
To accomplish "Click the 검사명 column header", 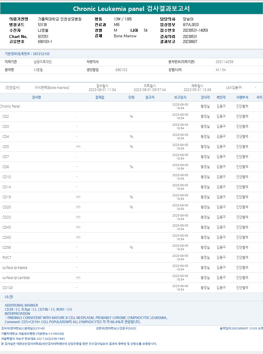I will coord(36,97).
